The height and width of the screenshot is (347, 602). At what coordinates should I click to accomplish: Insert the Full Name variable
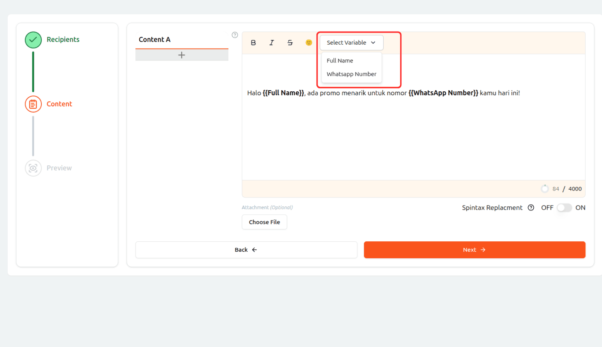pyautogui.click(x=340, y=61)
